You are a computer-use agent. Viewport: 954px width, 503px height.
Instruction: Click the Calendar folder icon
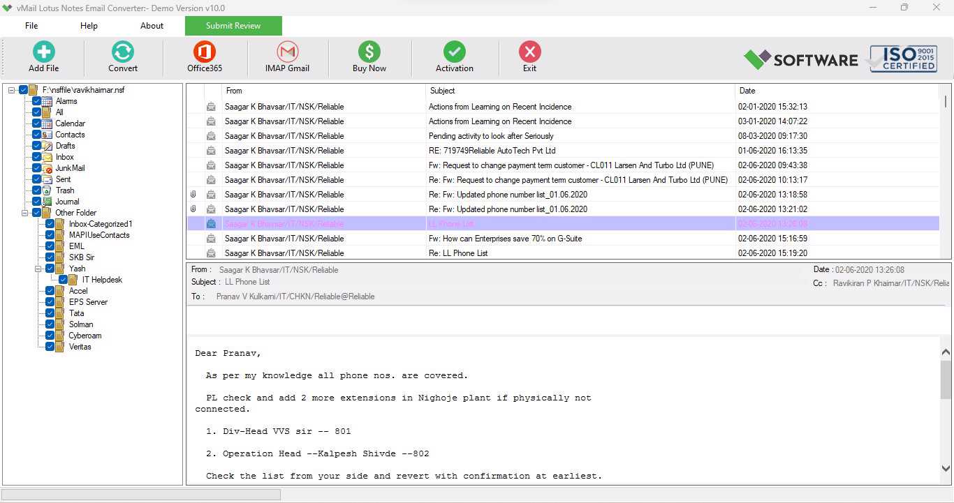click(x=47, y=123)
